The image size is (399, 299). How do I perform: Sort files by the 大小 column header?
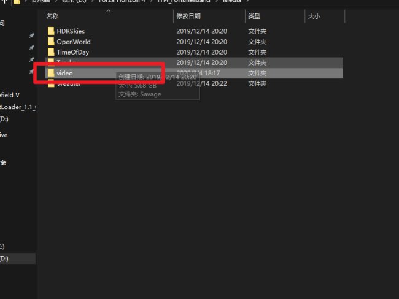click(x=314, y=17)
